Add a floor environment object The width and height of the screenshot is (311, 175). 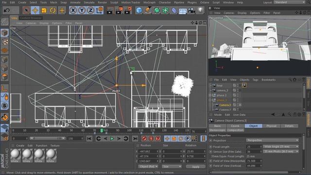(x=183, y=11)
